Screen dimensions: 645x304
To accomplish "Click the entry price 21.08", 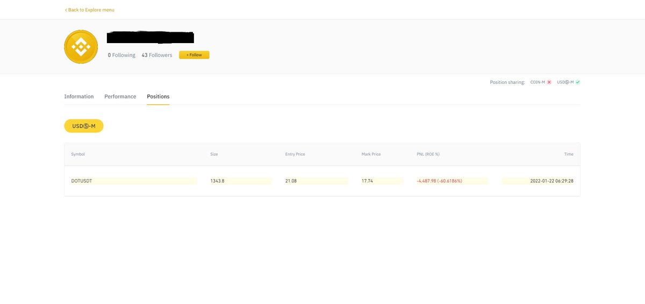I will (x=291, y=181).
